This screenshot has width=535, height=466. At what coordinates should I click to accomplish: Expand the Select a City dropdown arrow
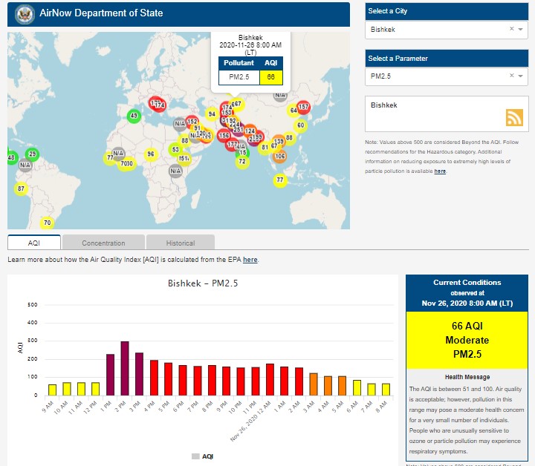[x=521, y=30]
